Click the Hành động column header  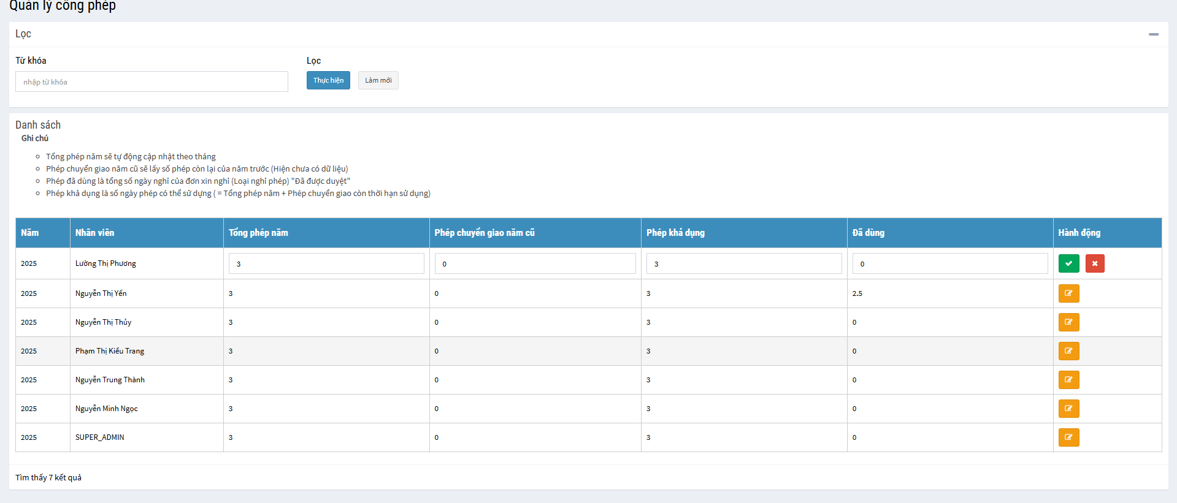tap(1079, 233)
